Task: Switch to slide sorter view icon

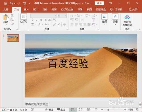Action: [81, 110]
